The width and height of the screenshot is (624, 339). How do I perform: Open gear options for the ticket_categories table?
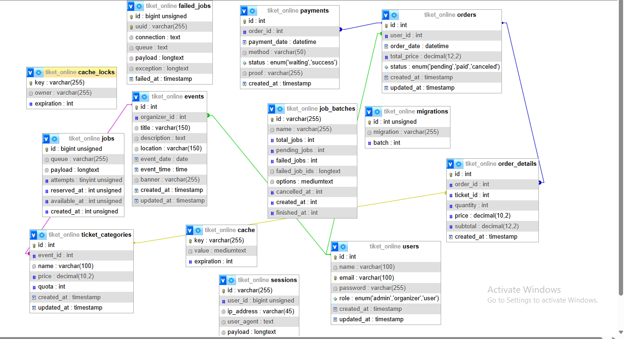coord(42,235)
